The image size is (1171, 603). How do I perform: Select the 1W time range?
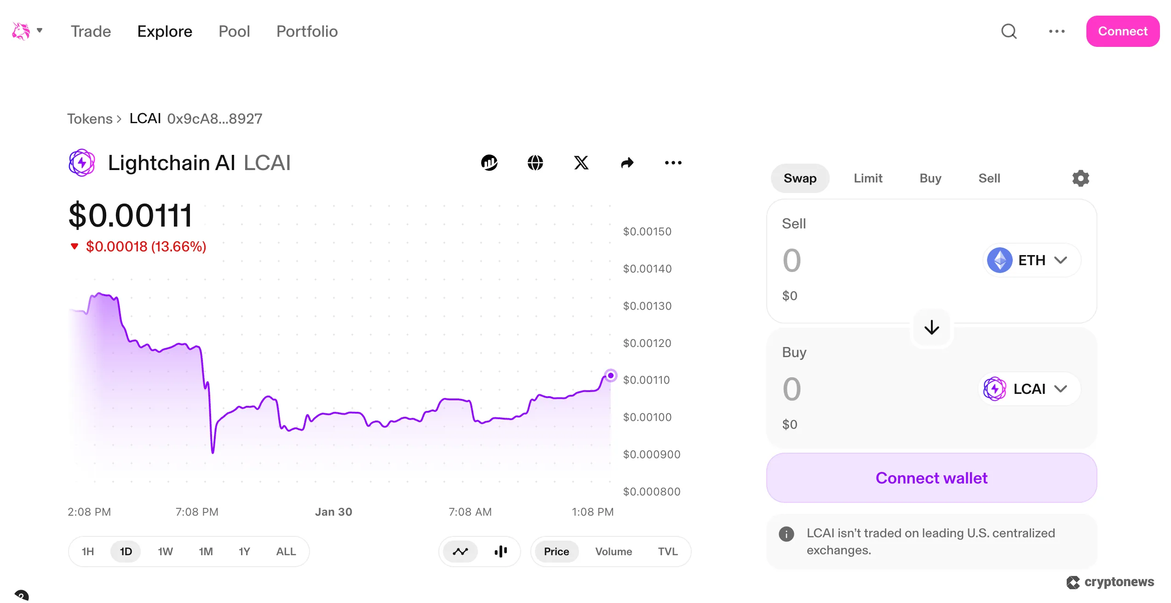[x=165, y=552]
